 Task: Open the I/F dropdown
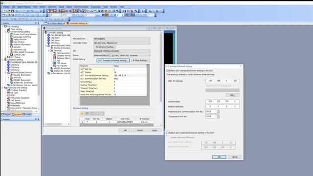122,51
